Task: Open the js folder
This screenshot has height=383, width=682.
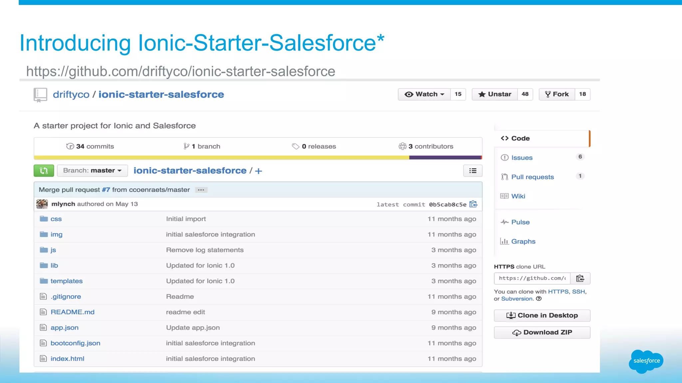Action: [53, 250]
